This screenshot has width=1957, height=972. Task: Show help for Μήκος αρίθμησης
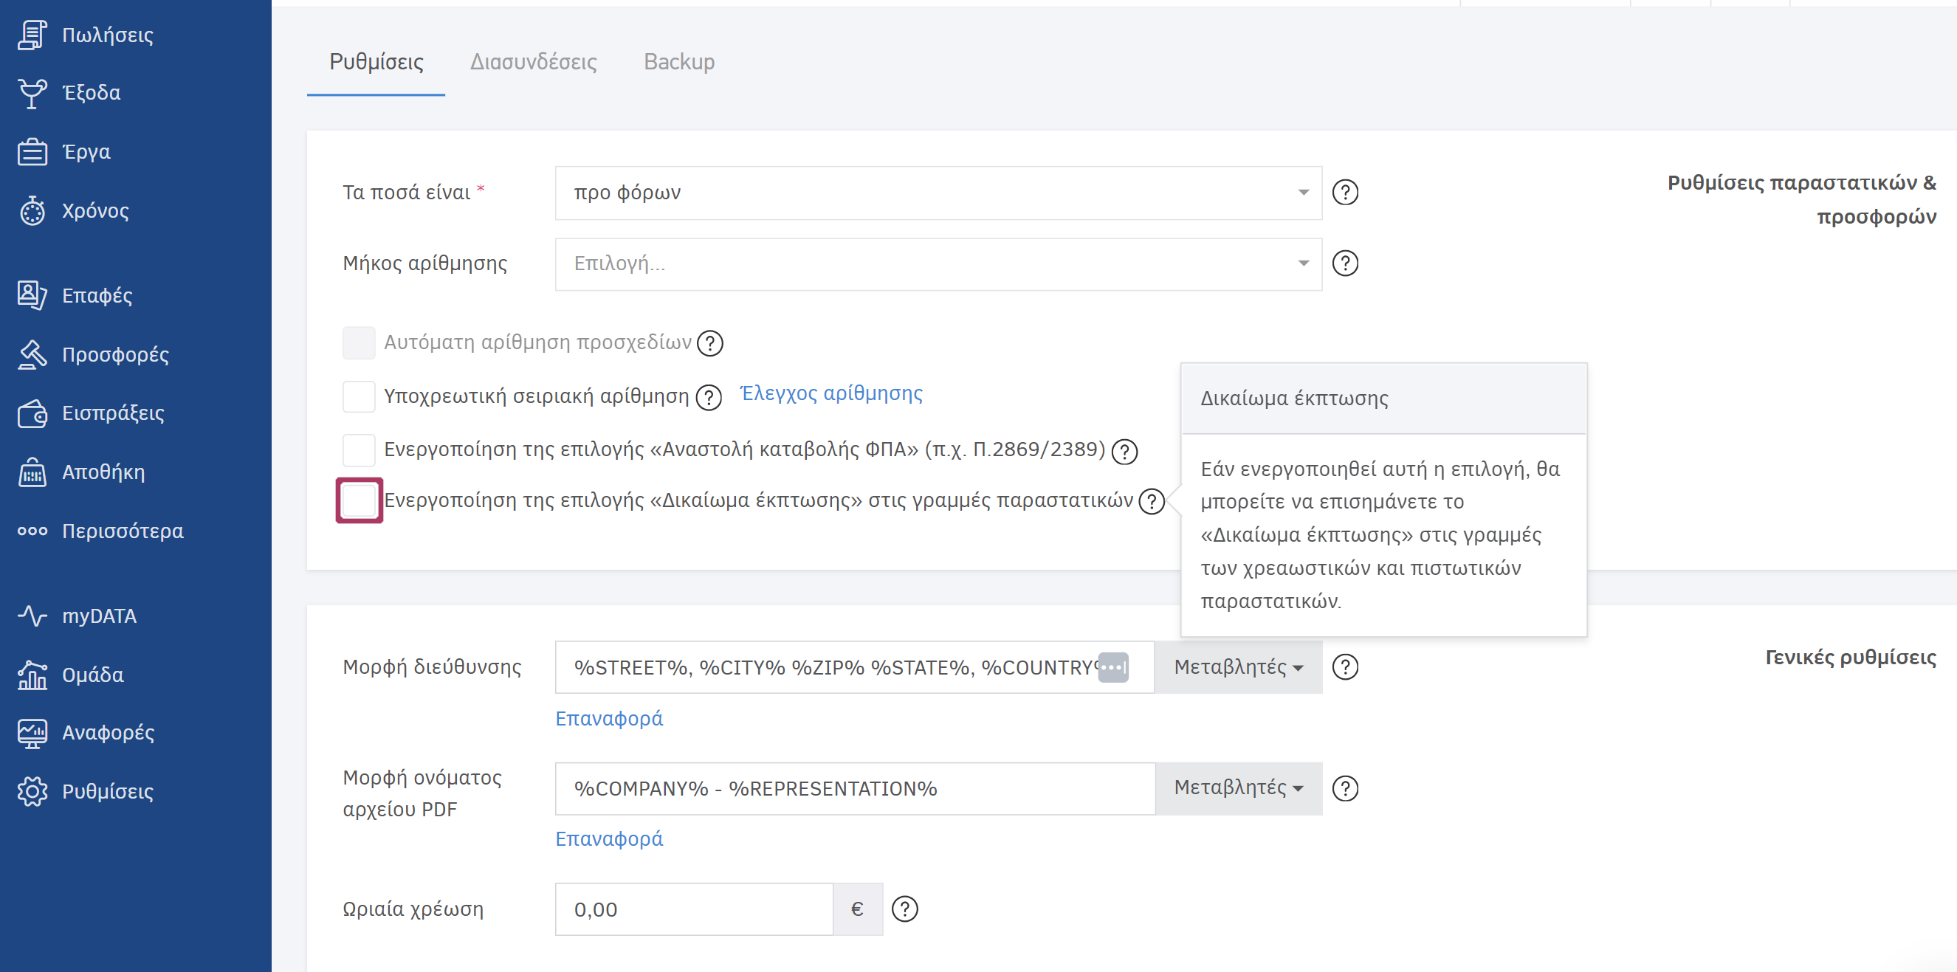pos(1346,263)
